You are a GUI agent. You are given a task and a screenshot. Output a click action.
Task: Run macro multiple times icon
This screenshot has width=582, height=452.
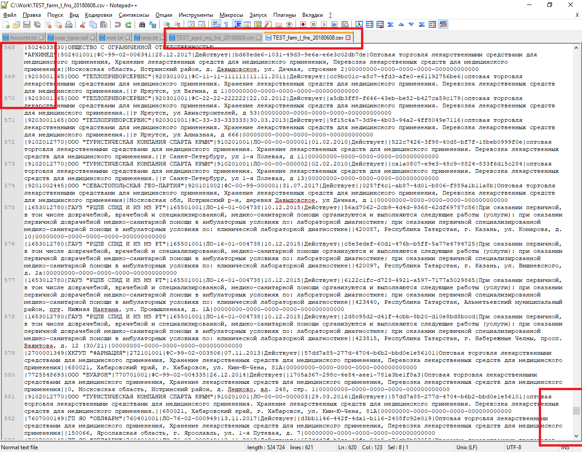tap(334, 25)
